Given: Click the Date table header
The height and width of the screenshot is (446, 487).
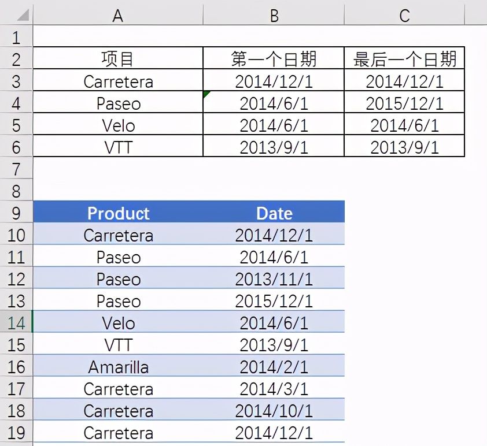Looking at the screenshot, I should (x=274, y=213).
